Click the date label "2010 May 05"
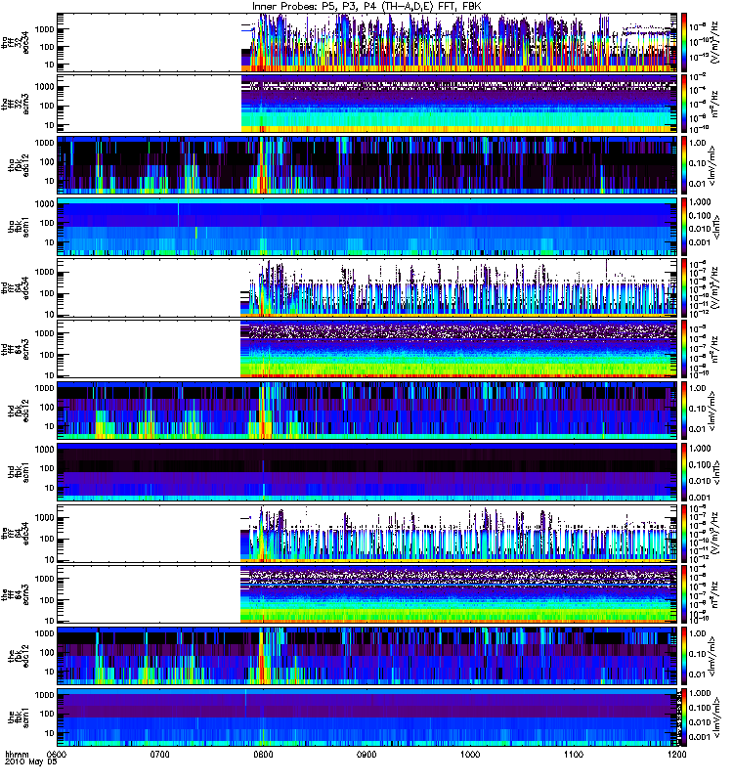The height and width of the screenshot is (782, 733). (x=31, y=762)
